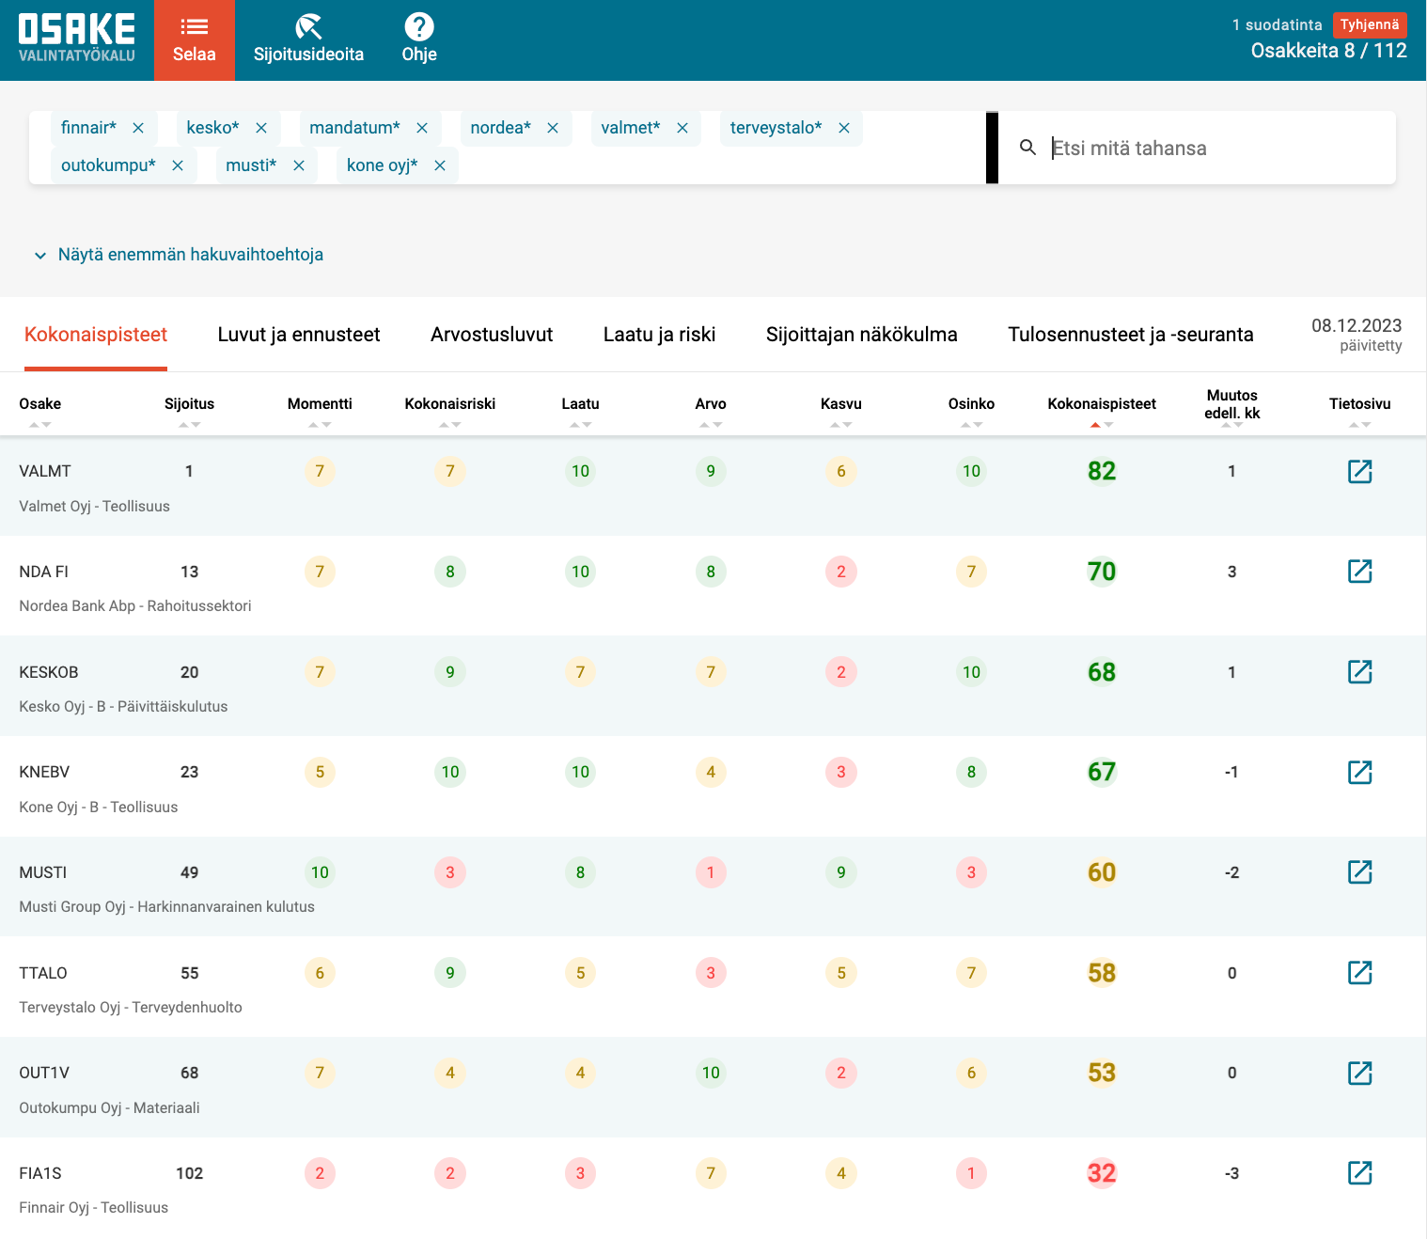
Task: Click the KNEBV ticker
Action: 44,772
